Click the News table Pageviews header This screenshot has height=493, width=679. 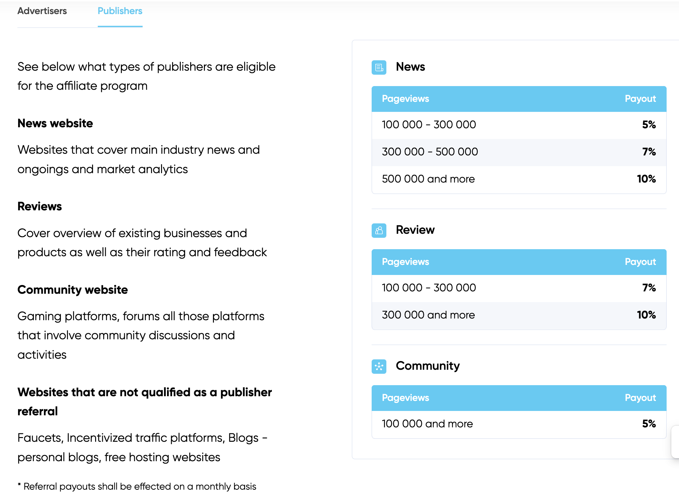(405, 99)
